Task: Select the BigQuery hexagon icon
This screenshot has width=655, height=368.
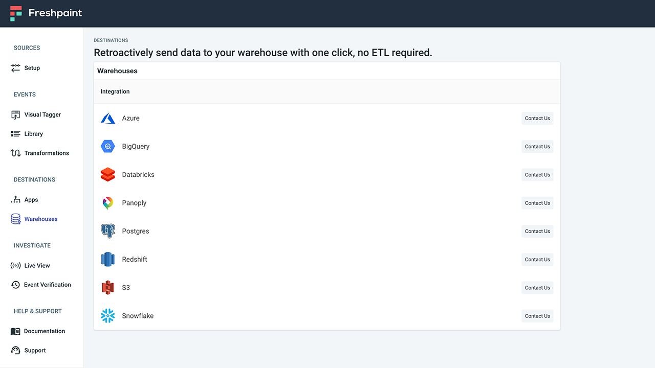Action: 108,147
